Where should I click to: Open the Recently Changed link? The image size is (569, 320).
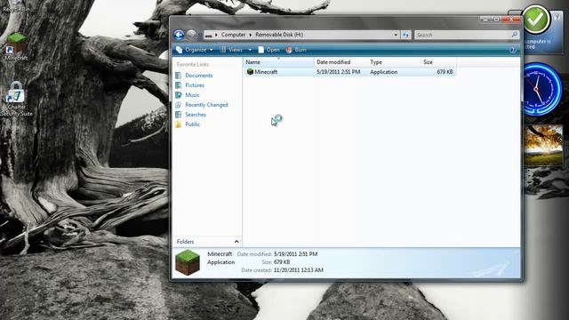click(206, 105)
